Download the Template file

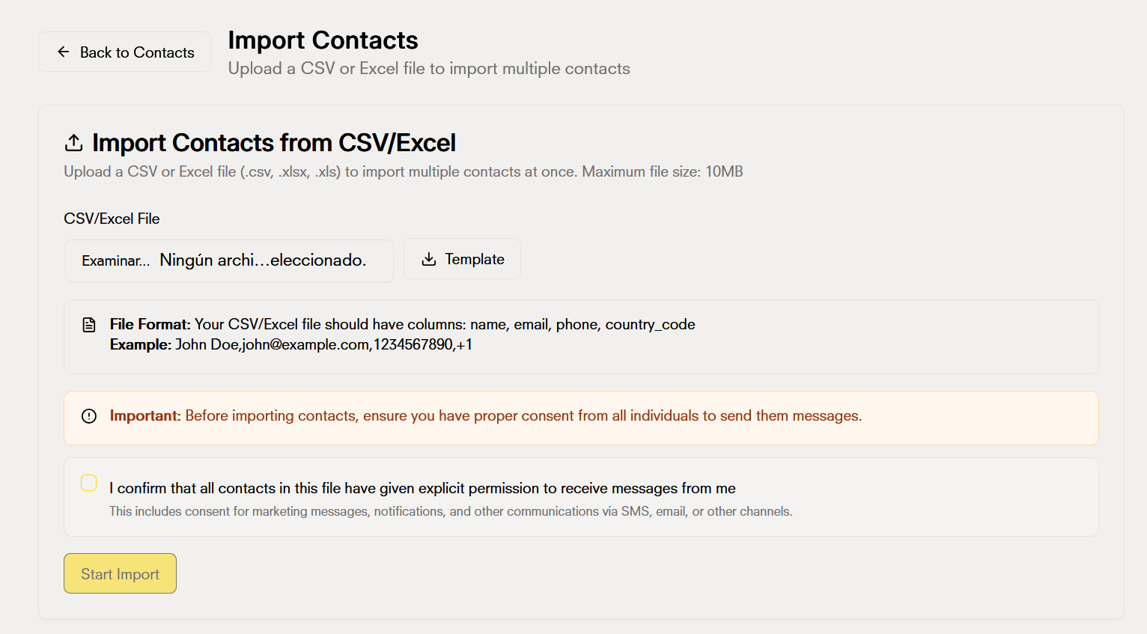point(462,258)
